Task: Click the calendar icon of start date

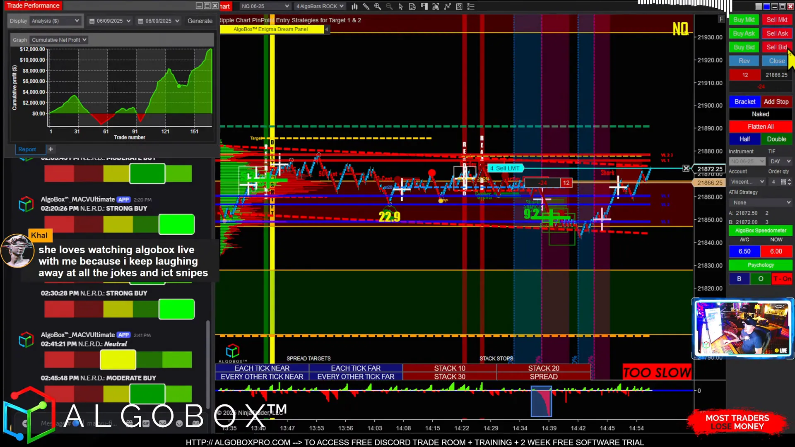Action: (x=92, y=21)
